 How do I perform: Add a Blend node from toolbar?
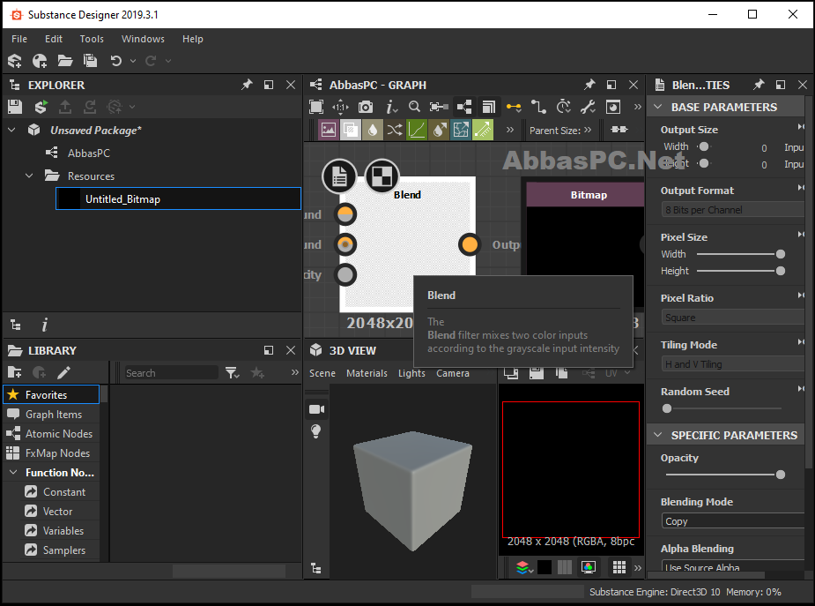coord(351,130)
